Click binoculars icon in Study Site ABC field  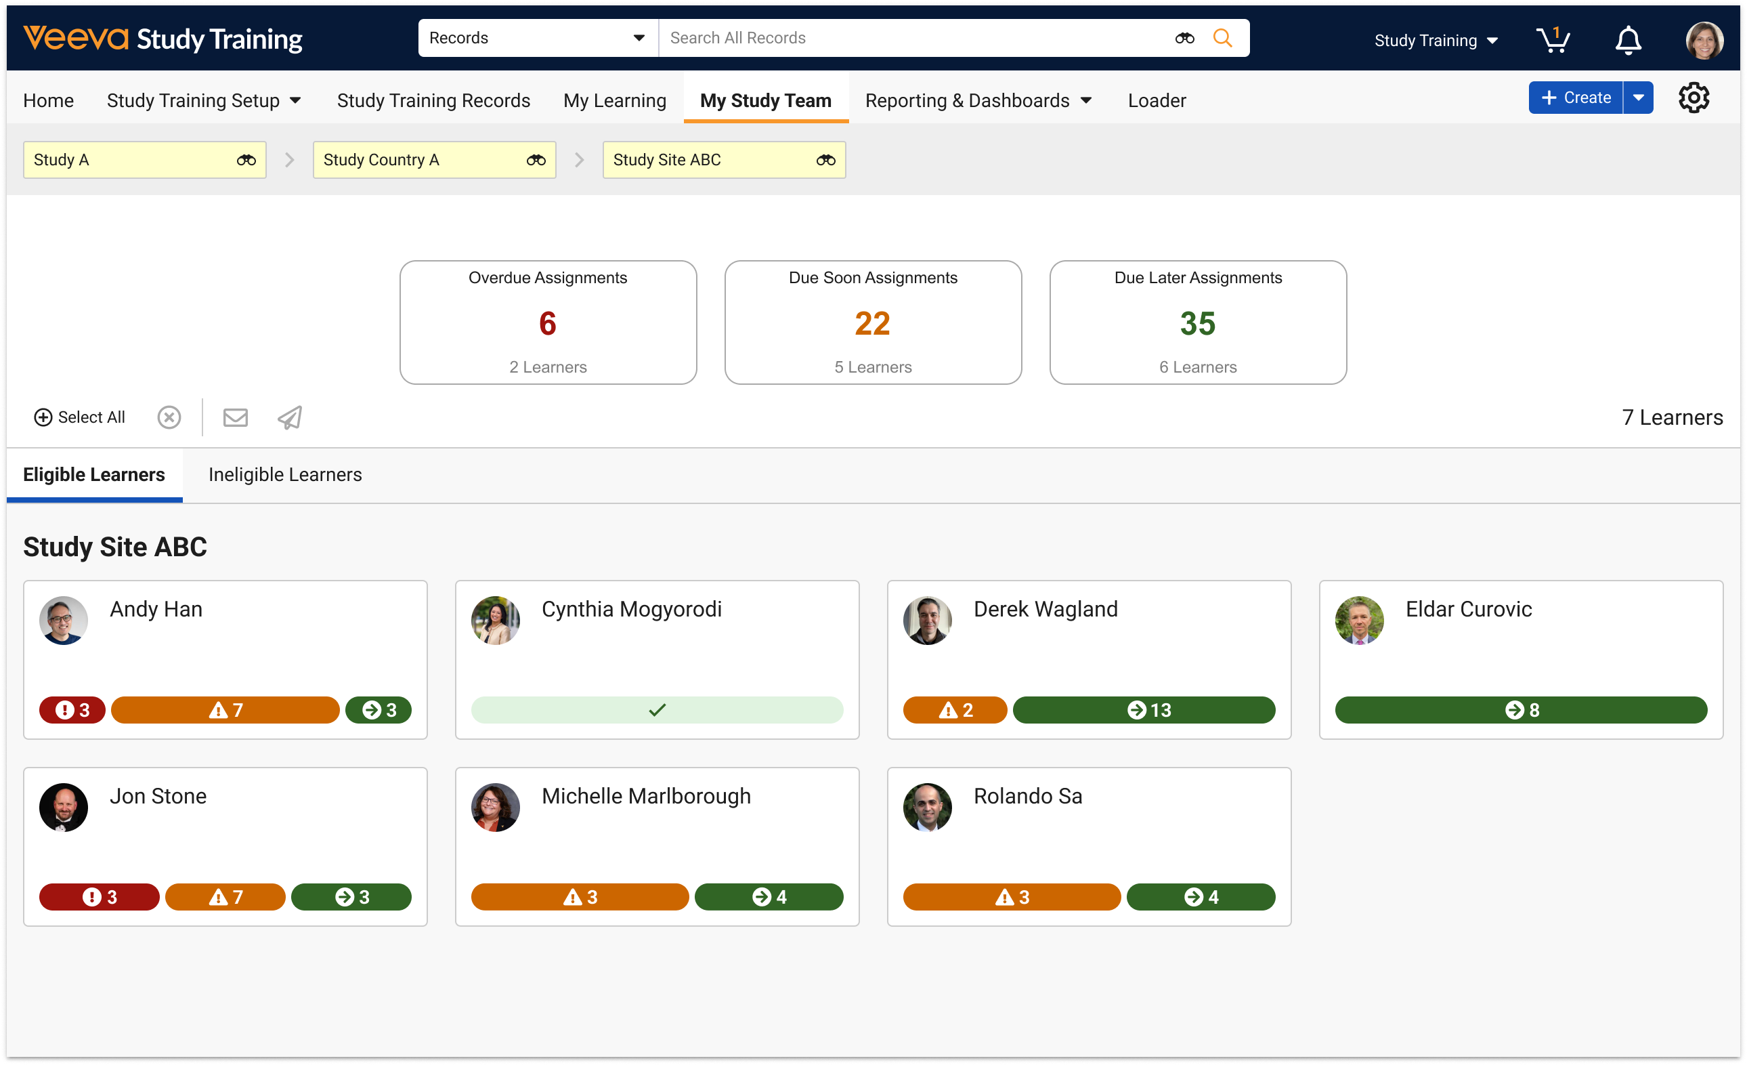825,160
